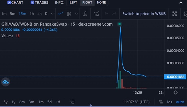Set date range to 5y
The image size is (187, 107).
[x=5, y=102]
